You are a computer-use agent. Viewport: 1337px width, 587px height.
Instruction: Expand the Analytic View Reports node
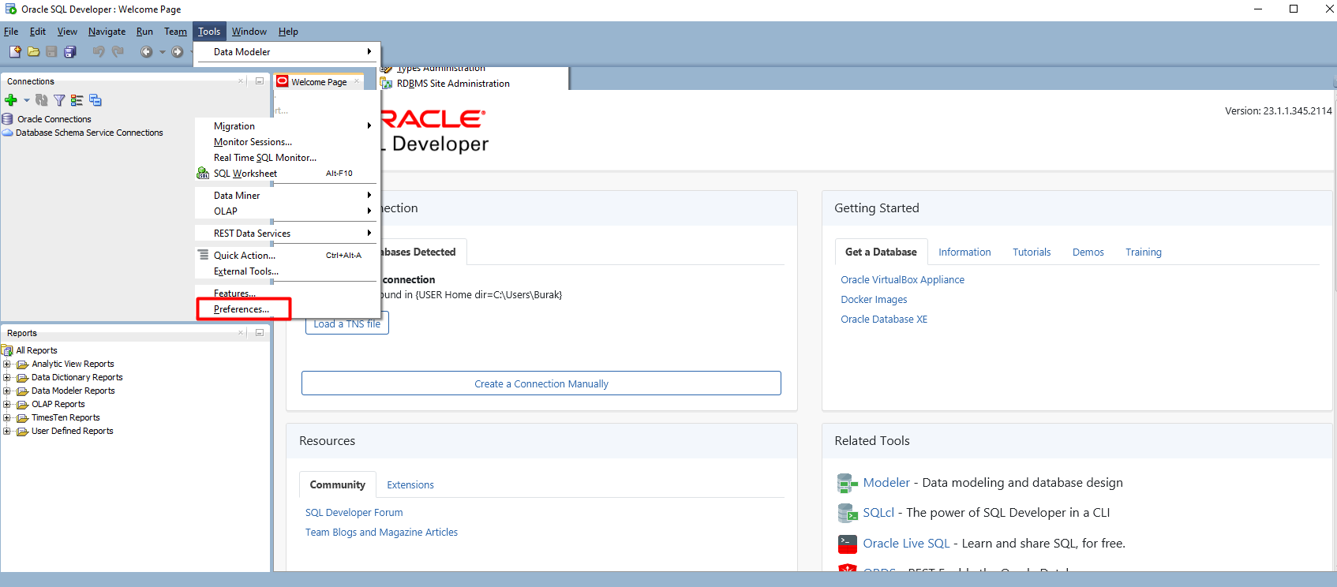pyautogui.click(x=7, y=365)
